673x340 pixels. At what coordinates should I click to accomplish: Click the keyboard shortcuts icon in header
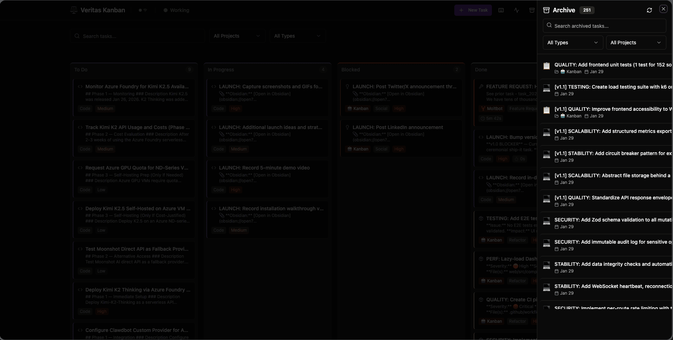(501, 10)
